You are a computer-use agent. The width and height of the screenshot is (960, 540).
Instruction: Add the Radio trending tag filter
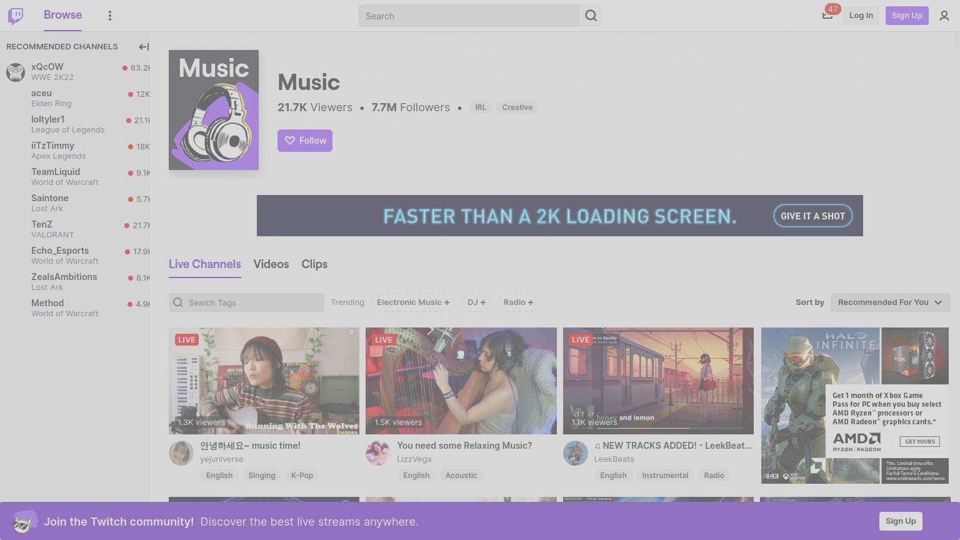click(518, 302)
